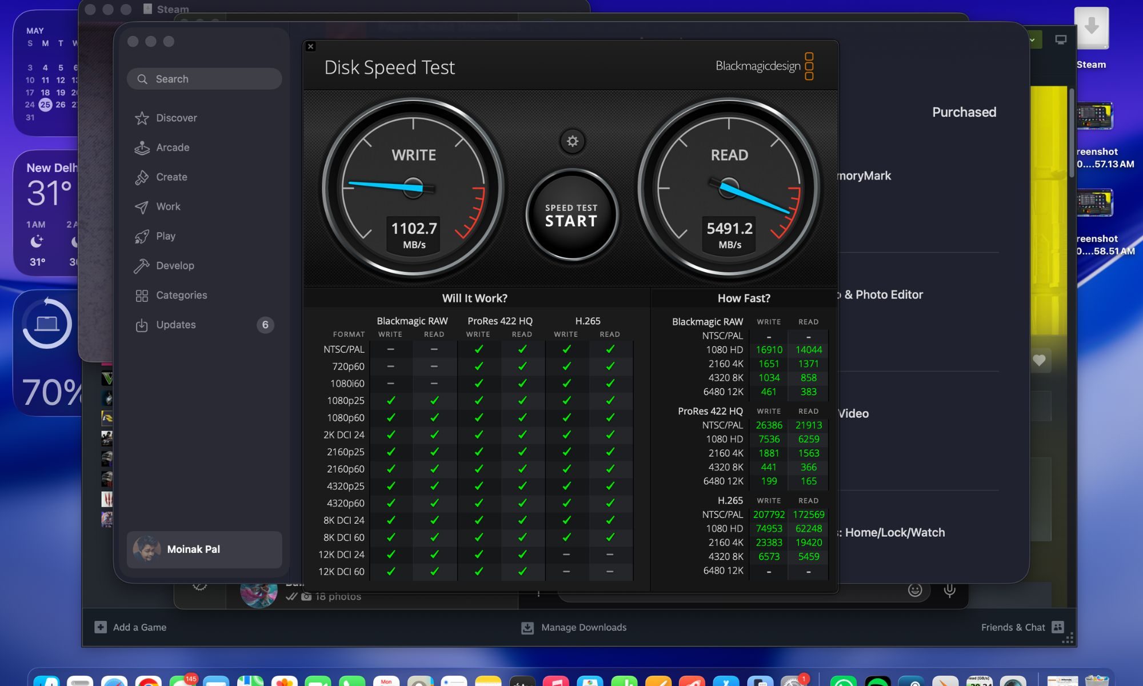Click ProRes 422 HQ NTSC/PAL write value 26386
This screenshot has height=686, width=1143.
pos(769,425)
